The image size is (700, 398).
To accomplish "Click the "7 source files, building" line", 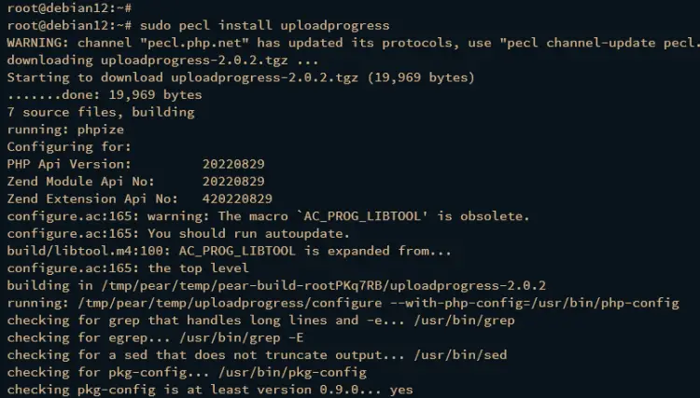I will pos(101,112).
